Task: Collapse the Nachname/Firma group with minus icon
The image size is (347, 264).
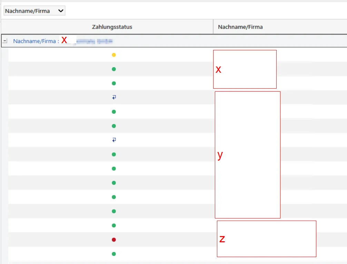Action: click(5, 41)
